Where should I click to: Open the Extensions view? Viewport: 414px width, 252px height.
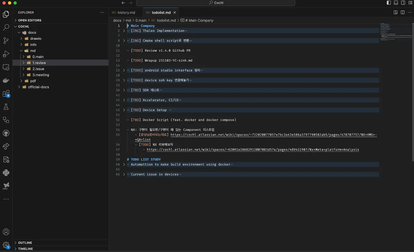6,94
